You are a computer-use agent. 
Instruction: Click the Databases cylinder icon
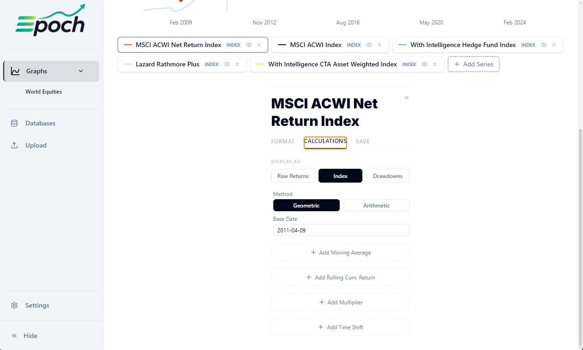point(14,123)
